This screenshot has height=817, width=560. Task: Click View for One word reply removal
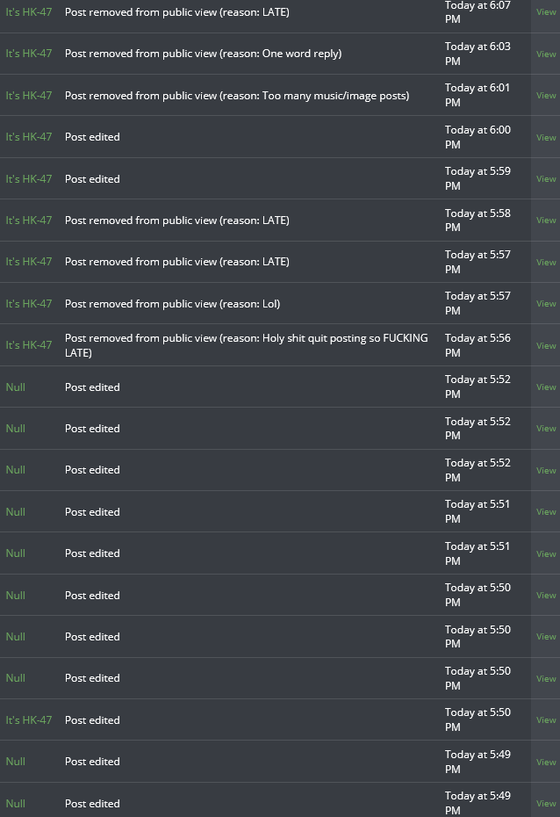tap(546, 54)
